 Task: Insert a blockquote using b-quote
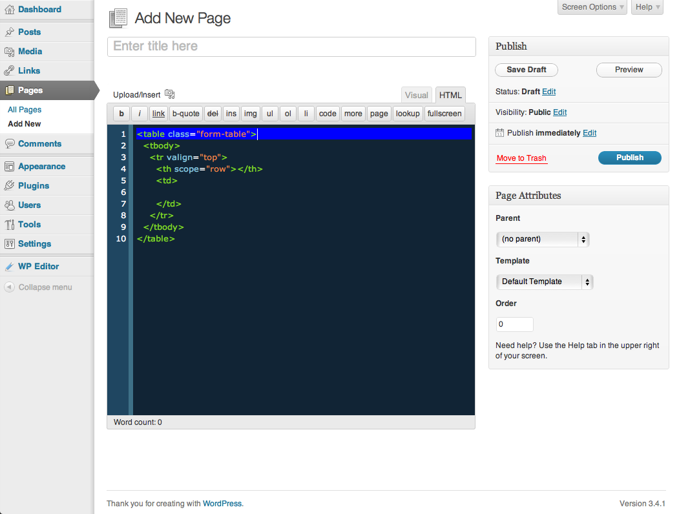click(x=185, y=113)
